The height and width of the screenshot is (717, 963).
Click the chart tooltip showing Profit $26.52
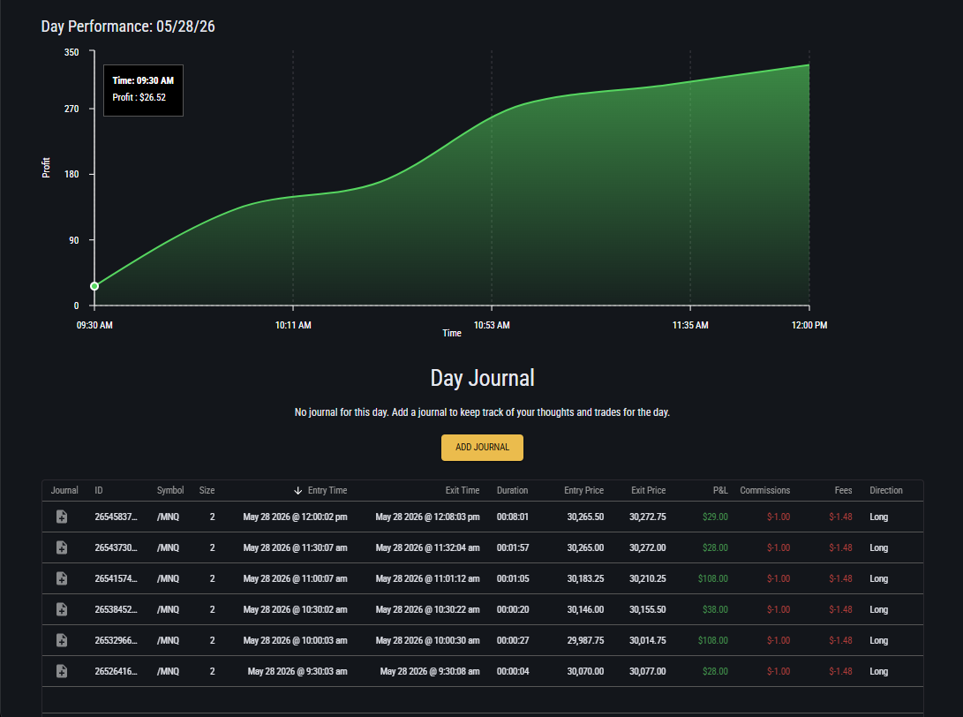143,90
